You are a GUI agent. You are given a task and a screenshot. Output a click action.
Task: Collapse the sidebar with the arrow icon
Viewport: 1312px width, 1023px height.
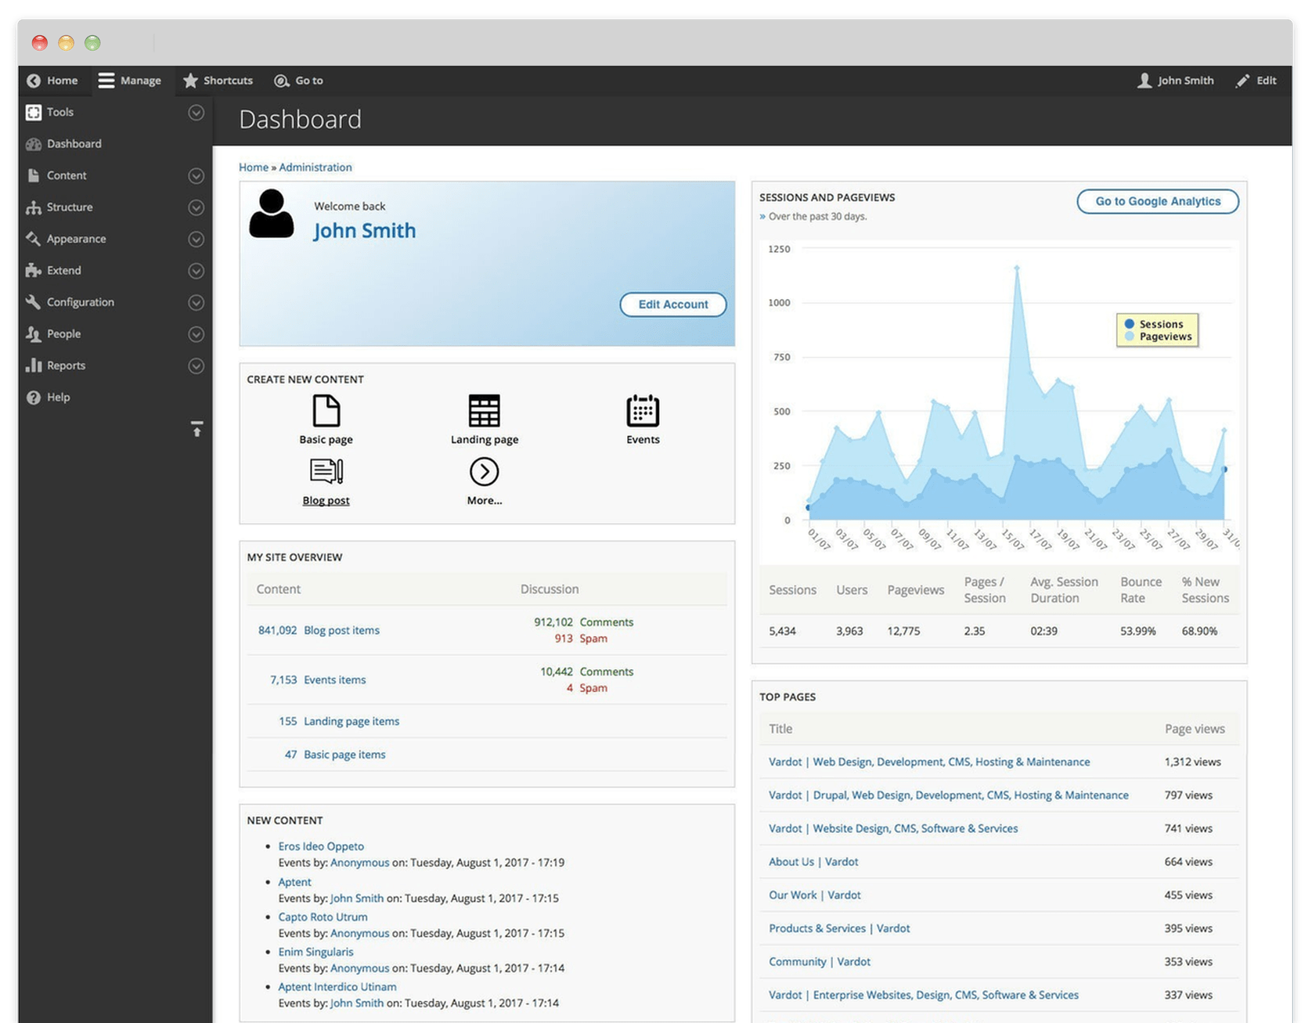point(196,429)
